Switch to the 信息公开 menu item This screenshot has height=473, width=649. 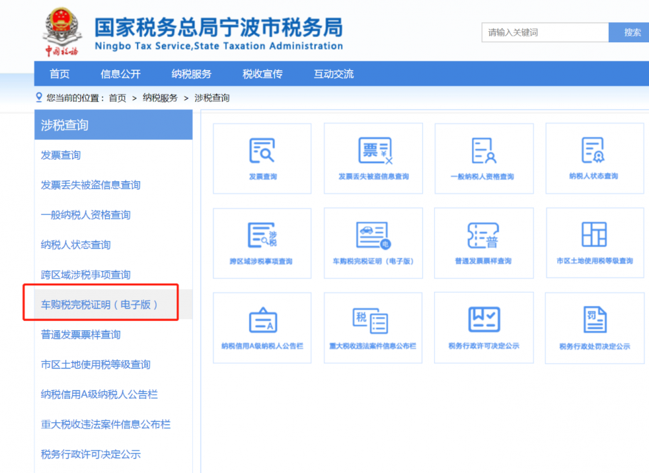[120, 73]
